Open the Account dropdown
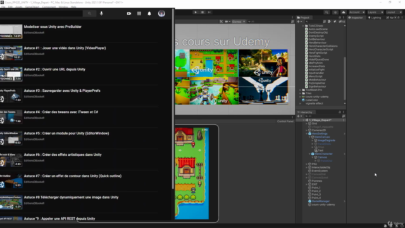Viewport: 405px width, 228px height. coord(357,12)
